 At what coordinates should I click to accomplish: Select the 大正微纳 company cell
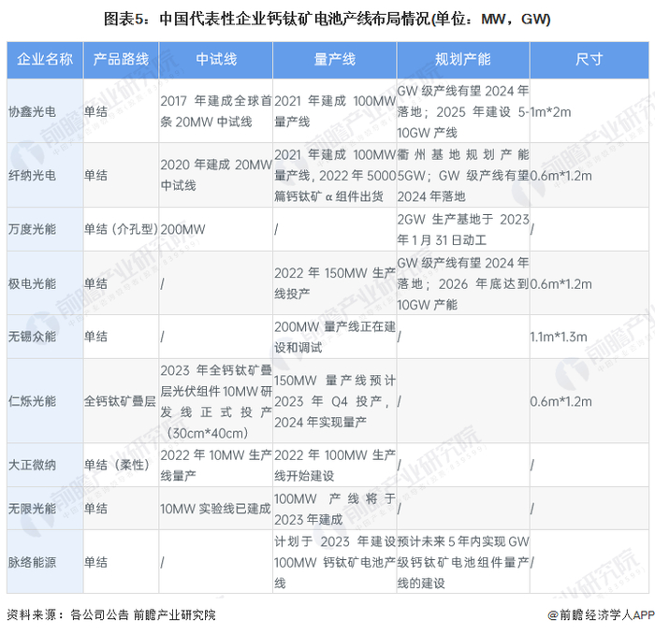click(45, 465)
